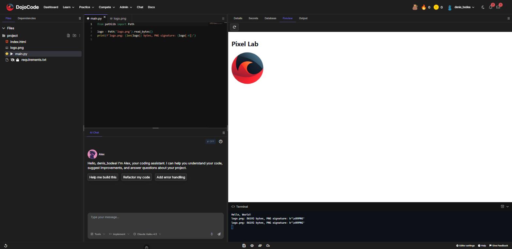
Task: Toggle the hidden eye icon on requirements.txt
Action: click(x=12, y=60)
